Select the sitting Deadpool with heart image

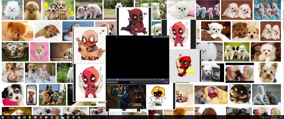(x=134, y=22)
